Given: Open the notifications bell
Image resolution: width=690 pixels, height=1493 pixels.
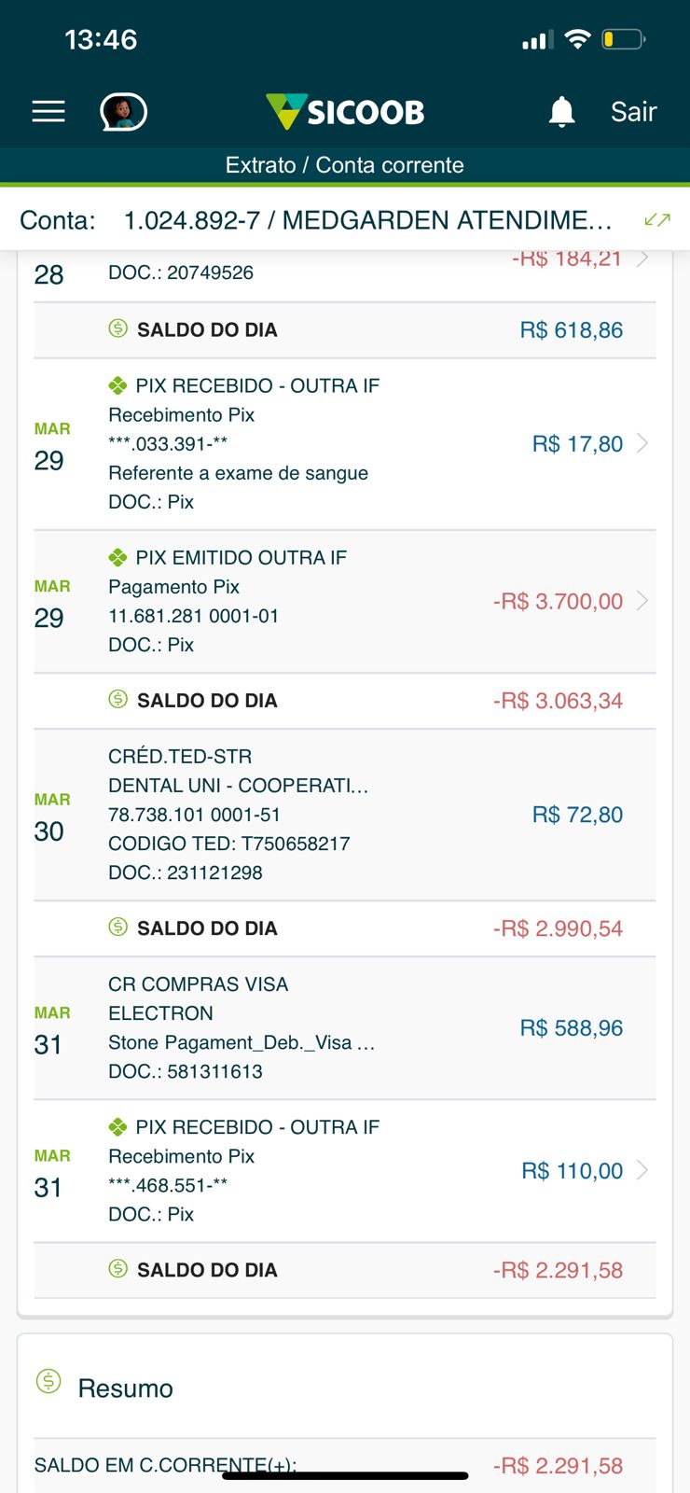Looking at the screenshot, I should pyautogui.click(x=561, y=112).
